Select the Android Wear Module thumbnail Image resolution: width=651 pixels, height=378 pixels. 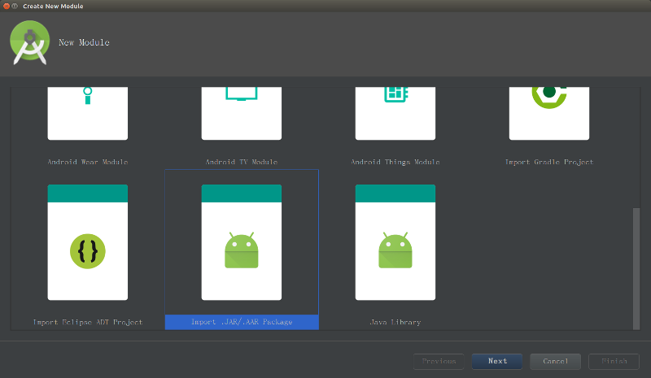(x=88, y=113)
